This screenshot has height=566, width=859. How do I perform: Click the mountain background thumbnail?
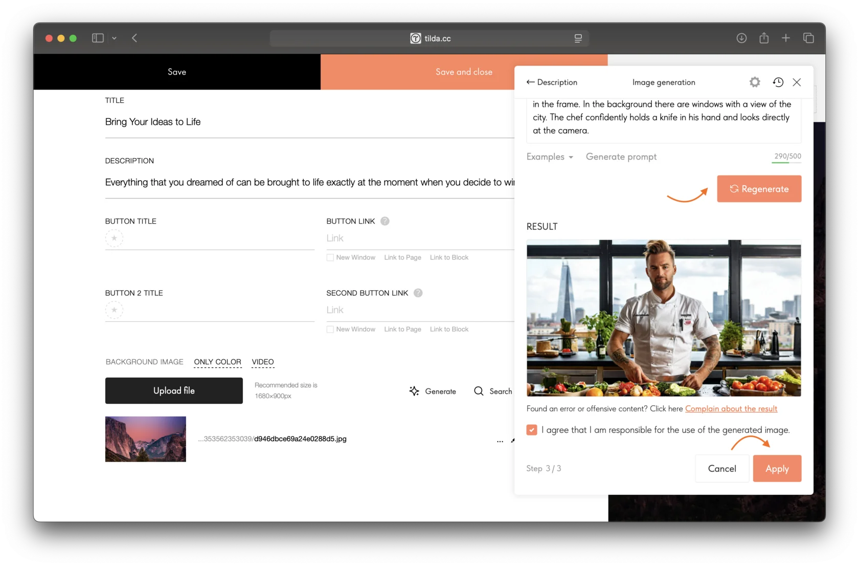pyautogui.click(x=146, y=439)
